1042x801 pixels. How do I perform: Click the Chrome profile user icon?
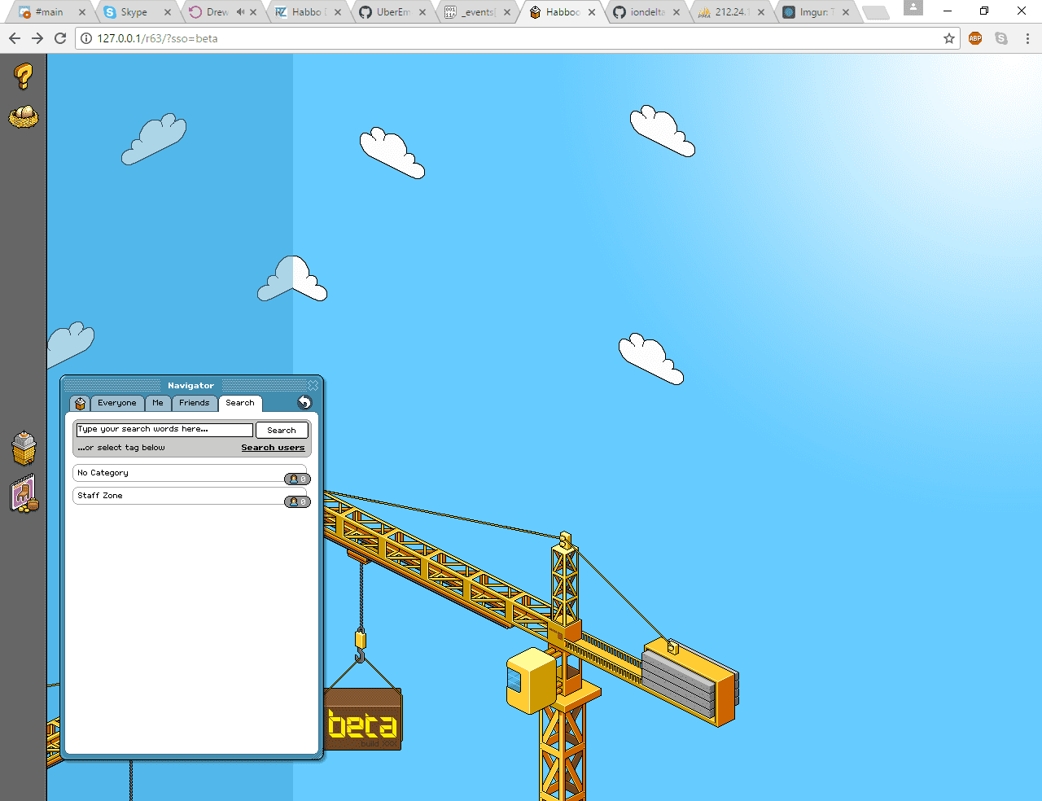[x=913, y=7]
